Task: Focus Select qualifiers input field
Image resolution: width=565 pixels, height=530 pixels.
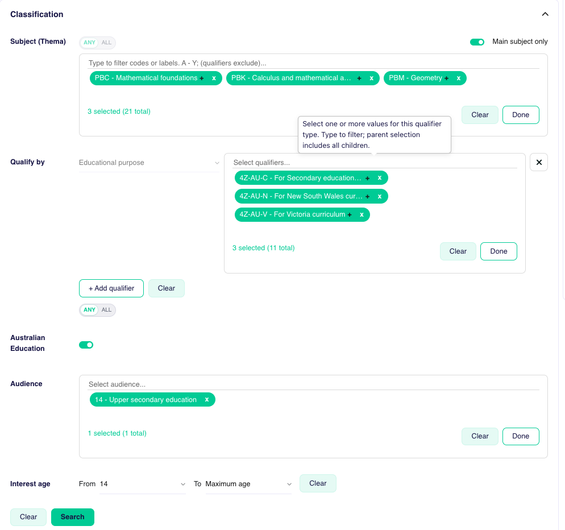Action: pos(375,163)
